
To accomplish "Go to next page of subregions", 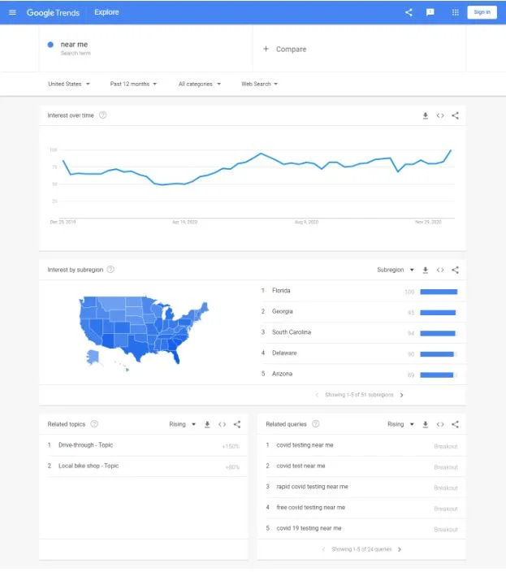I will click(401, 395).
